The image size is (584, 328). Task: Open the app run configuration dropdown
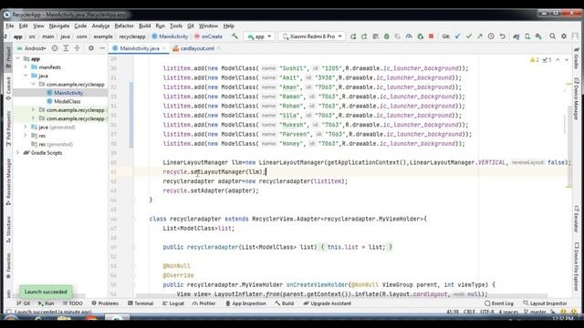[259, 36]
